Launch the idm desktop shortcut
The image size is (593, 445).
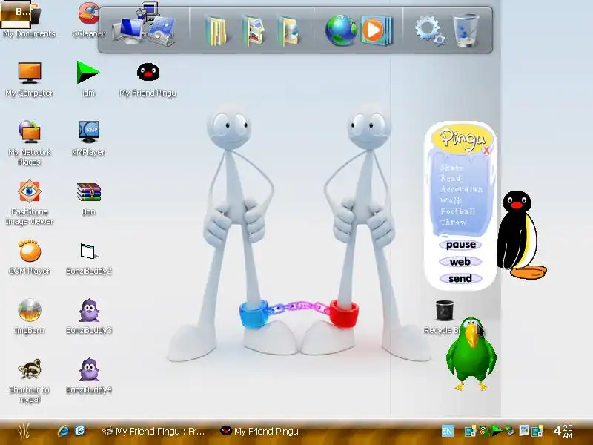pyautogui.click(x=88, y=79)
